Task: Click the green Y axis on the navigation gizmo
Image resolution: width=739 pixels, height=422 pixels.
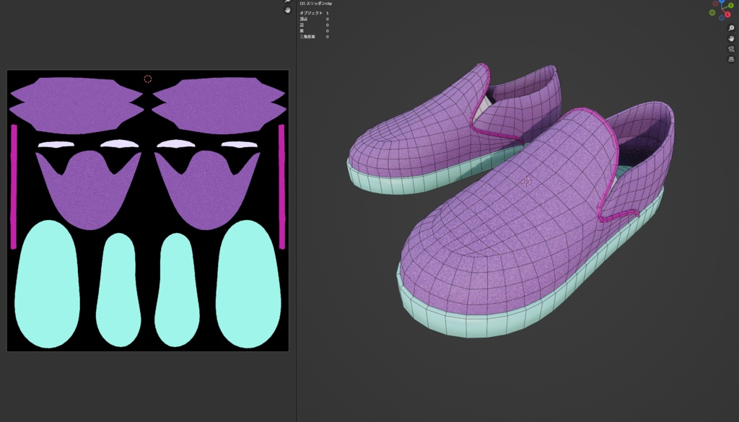Action: pos(731,6)
